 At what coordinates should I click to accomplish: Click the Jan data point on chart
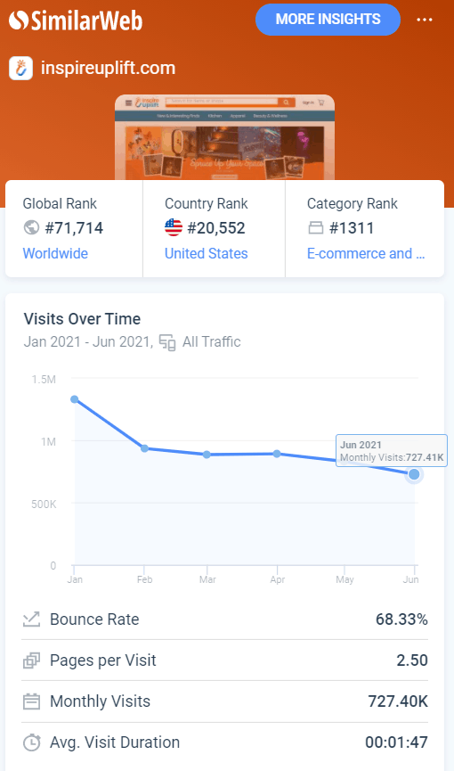coord(75,399)
